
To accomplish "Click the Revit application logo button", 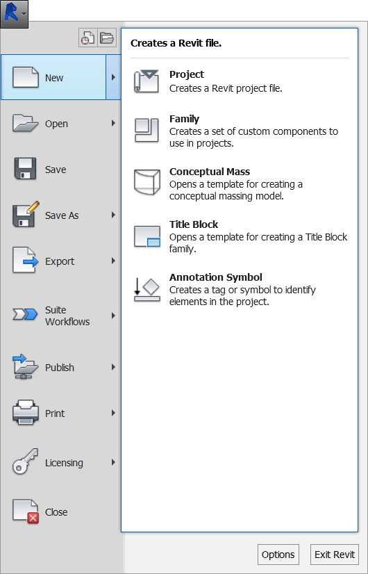I will pyautogui.click(x=14, y=14).
